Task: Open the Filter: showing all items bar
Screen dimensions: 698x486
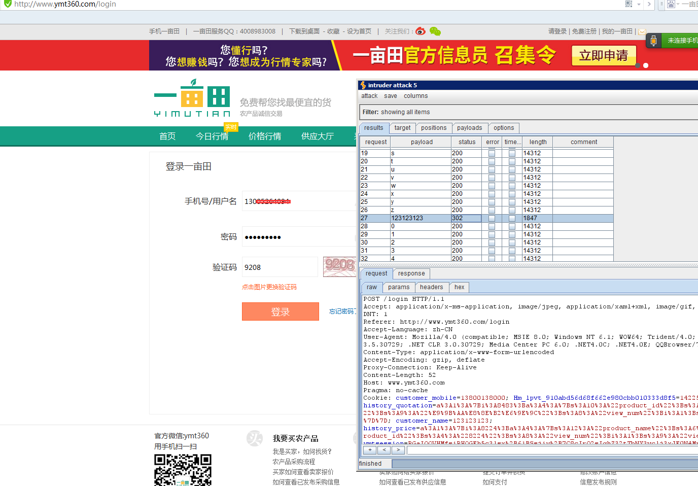Action: (529, 112)
